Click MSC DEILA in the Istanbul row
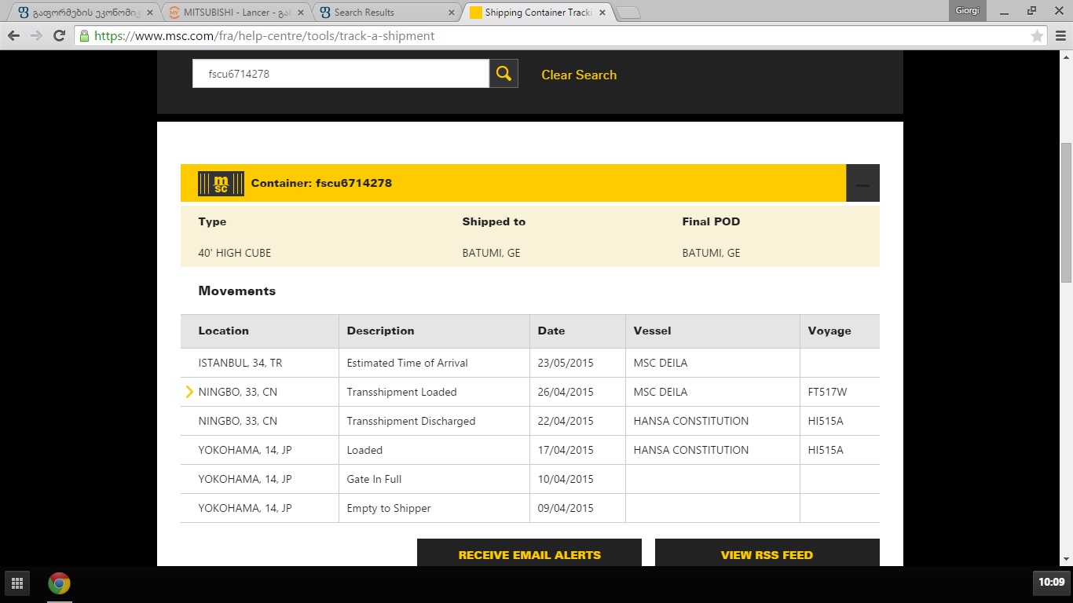The image size is (1073, 603). pos(661,363)
